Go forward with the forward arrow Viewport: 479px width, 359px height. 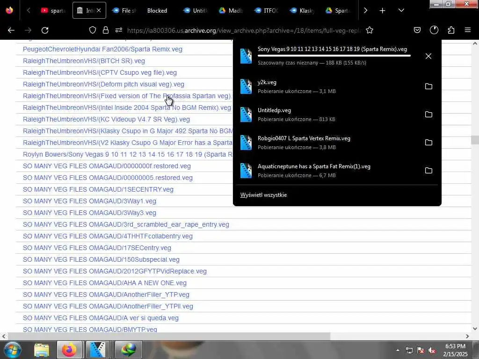coord(28,30)
